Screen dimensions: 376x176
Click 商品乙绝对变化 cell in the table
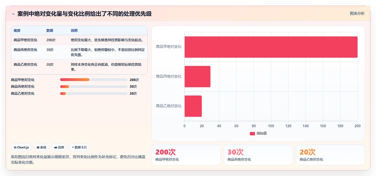click(25, 65)
